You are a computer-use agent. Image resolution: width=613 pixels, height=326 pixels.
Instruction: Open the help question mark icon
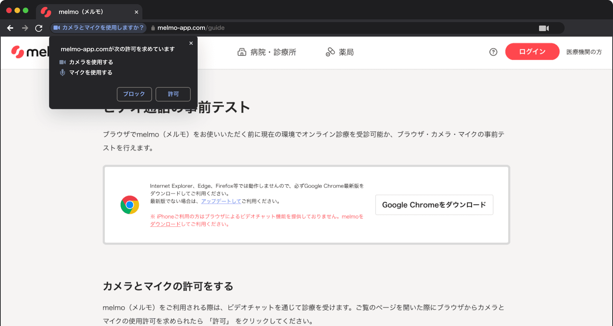493,52
